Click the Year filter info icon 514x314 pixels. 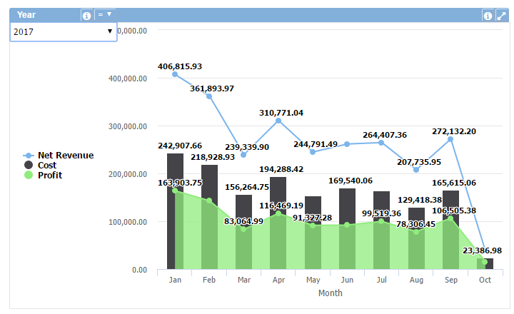tap(86, 15)
